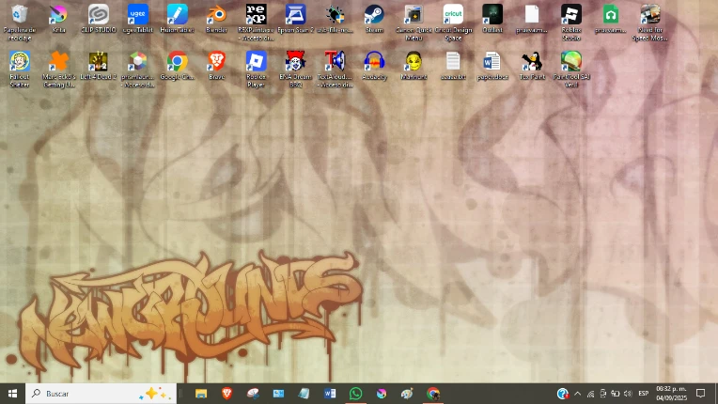Select the Left 4 Dead 2 shortcut
Viewport: 718px width, 404px height.
tap(98, 63)
